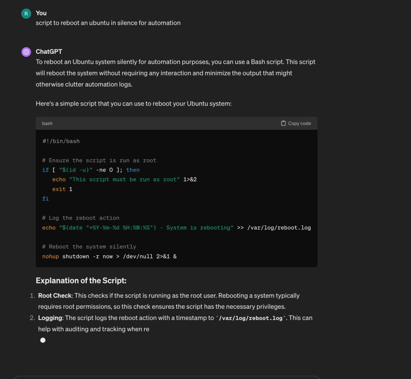Screen dimensions: 411x379
Task: Click the comment '# Ensure the script is run as root'
Action: (x=99, y=161)
